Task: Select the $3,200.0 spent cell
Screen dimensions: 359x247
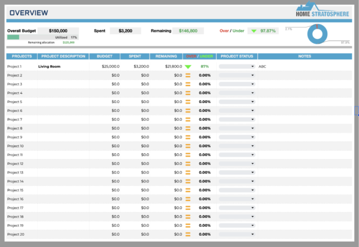Action: click(x=135, y=66)
